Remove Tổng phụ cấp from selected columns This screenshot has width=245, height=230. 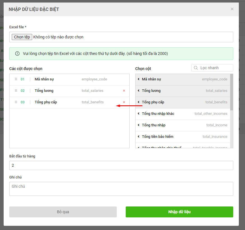pyautogui.click(x=124, y=102)
